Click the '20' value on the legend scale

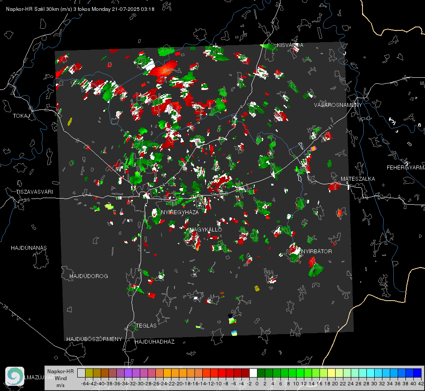pyautogui.click(x=335, y=384)
